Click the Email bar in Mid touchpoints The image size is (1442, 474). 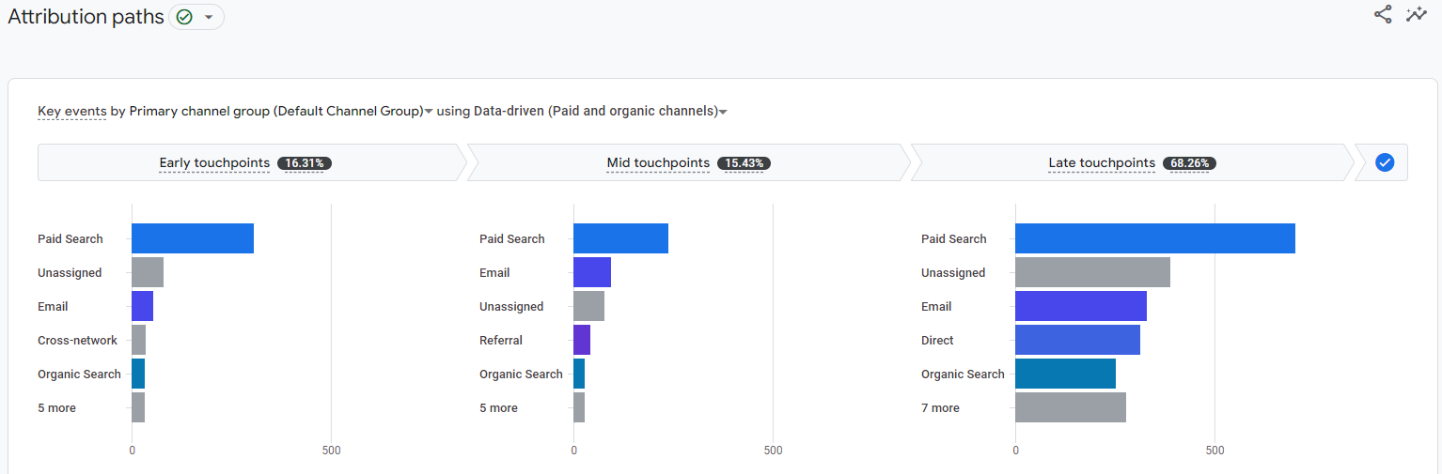click(592, 272)
